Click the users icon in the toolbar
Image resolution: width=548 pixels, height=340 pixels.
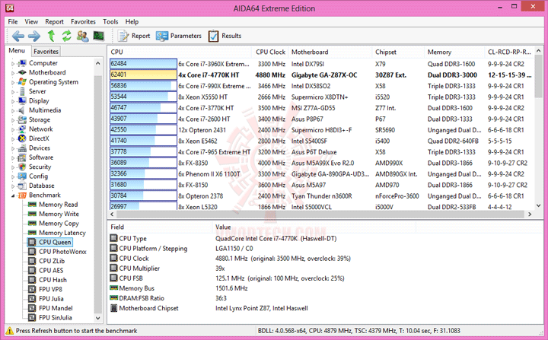pyautogui.click(x=83, y=36)
